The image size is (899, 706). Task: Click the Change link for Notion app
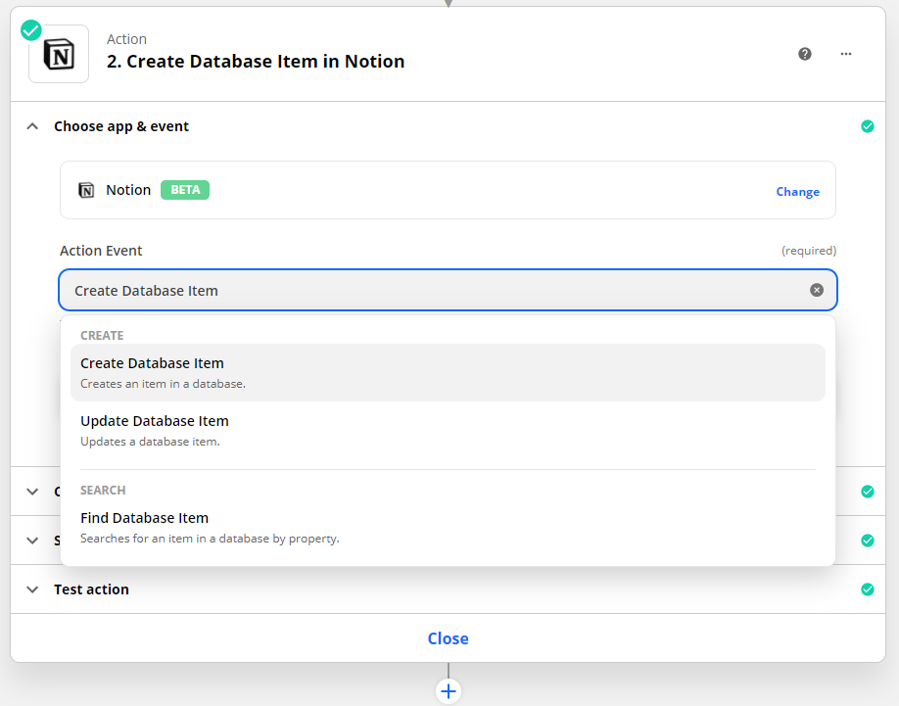click(x=797, y=192)
